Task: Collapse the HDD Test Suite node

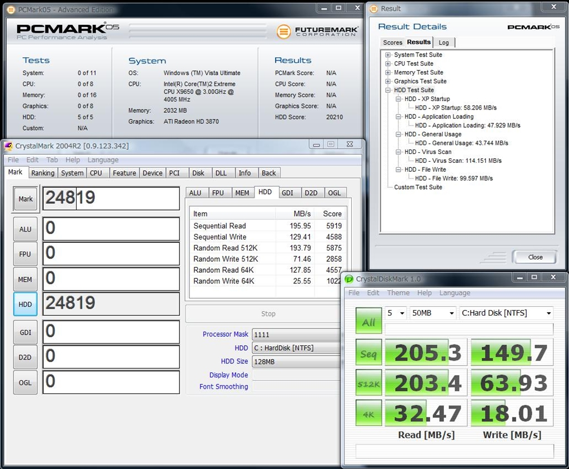Action: 388,90
